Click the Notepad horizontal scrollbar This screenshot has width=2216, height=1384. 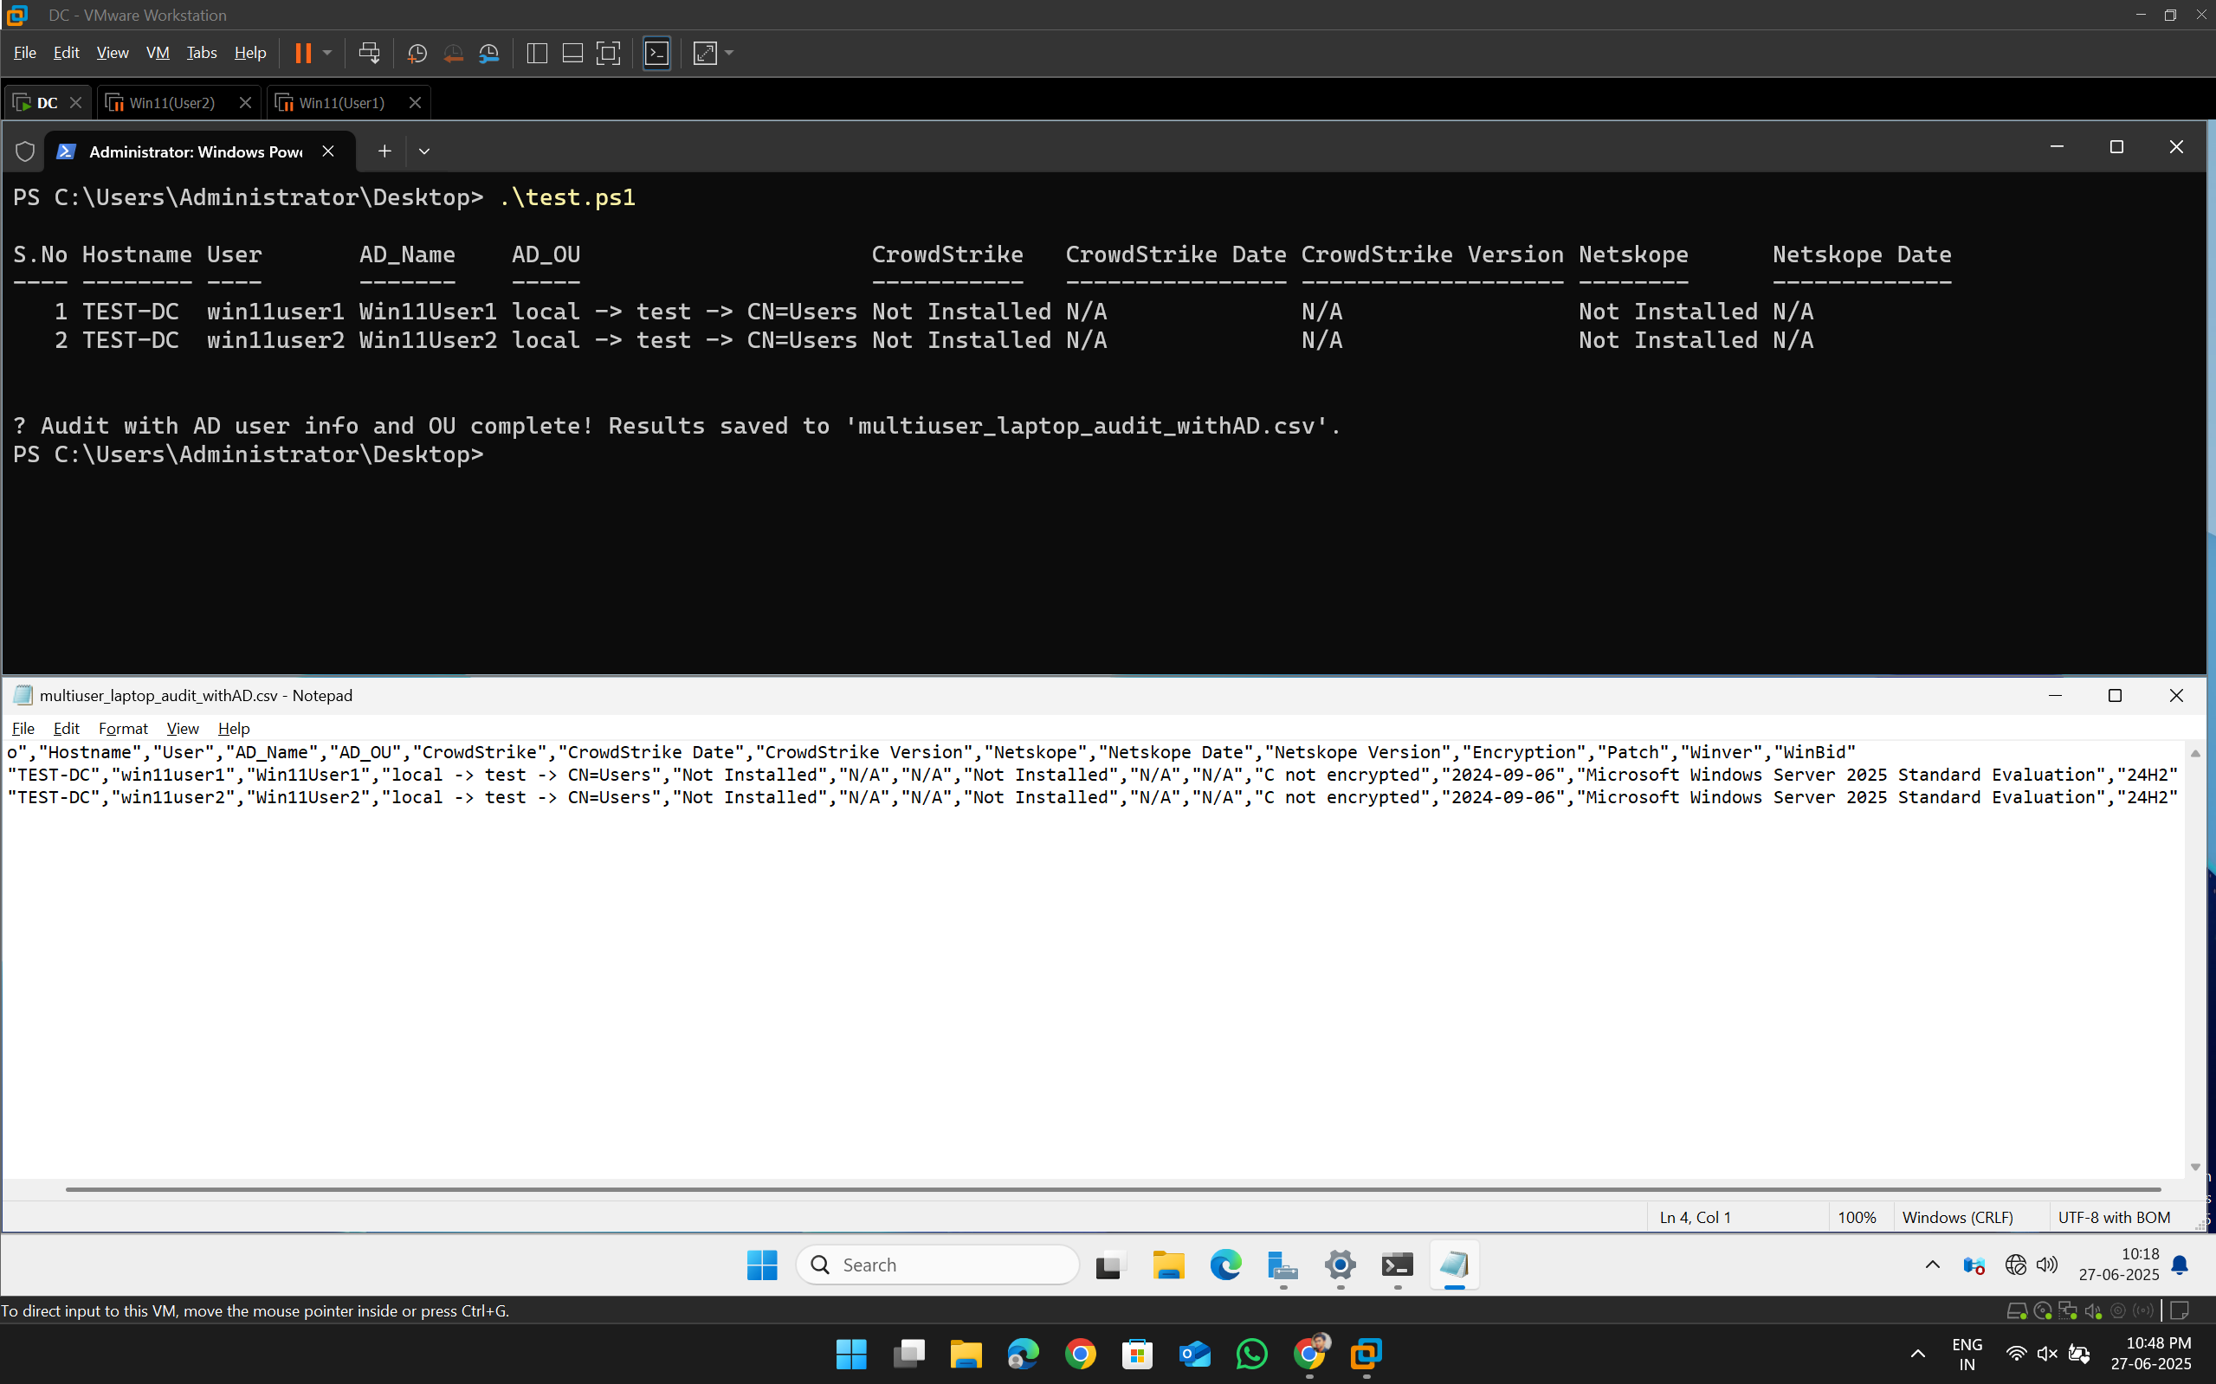point(1099,1188)
